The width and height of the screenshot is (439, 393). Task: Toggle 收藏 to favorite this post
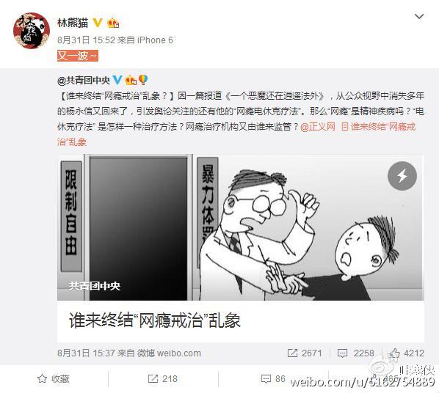54,379
